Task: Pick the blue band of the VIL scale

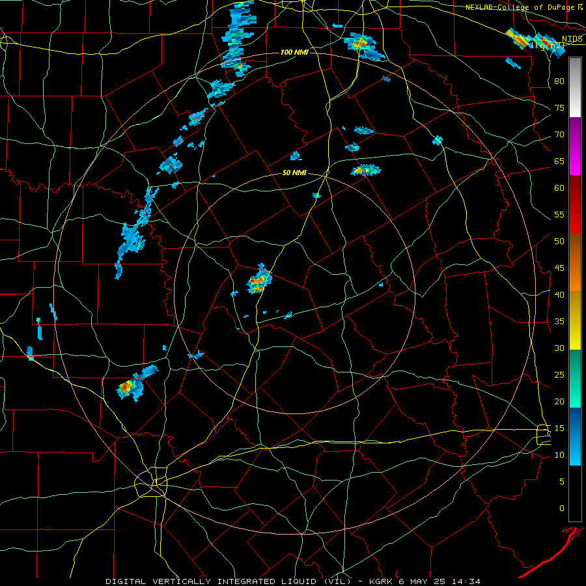Action: click(x=575, y=436)
